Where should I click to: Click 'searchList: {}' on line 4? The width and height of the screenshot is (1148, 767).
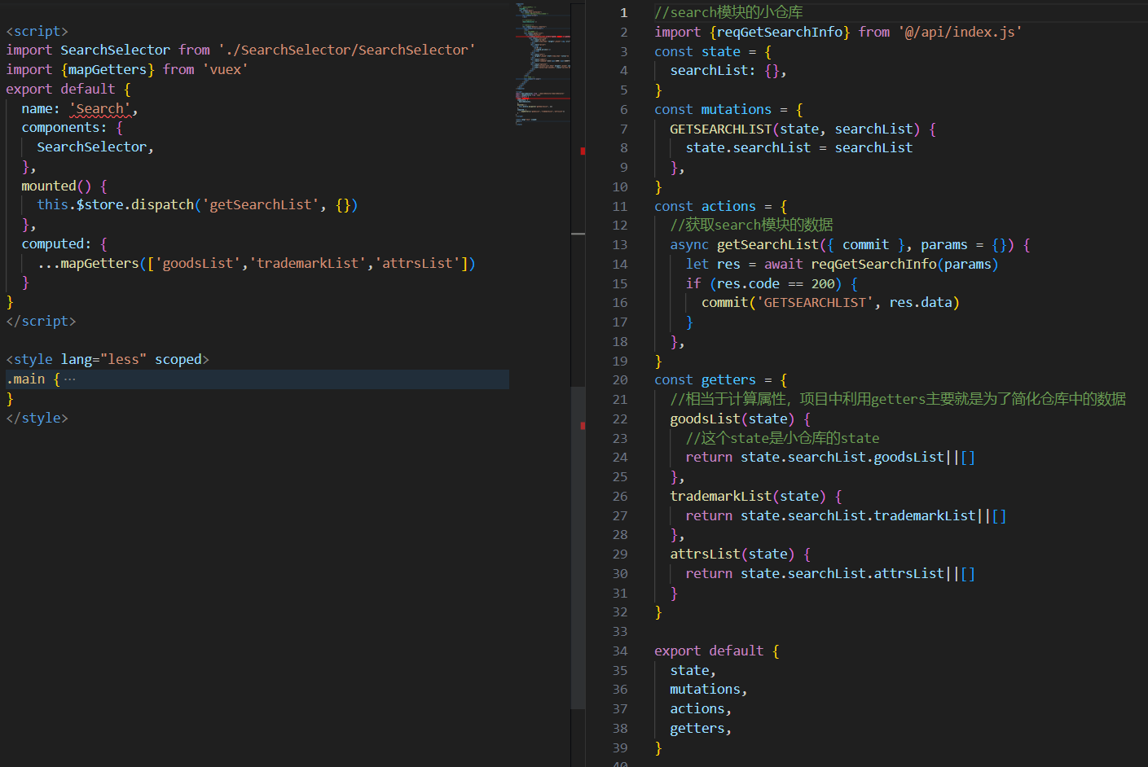tap(724, 70)
